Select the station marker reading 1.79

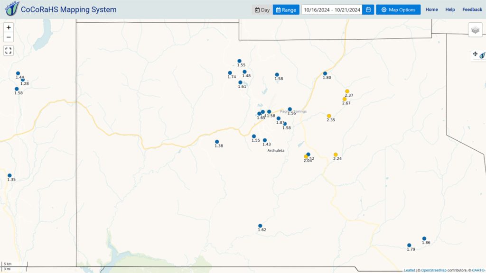409,246
